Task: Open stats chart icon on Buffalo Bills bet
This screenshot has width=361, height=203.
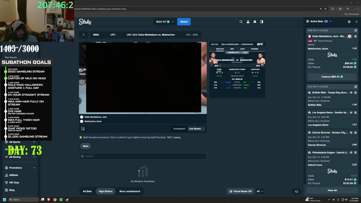Action: pyautogui.click(x=355, y=92)
